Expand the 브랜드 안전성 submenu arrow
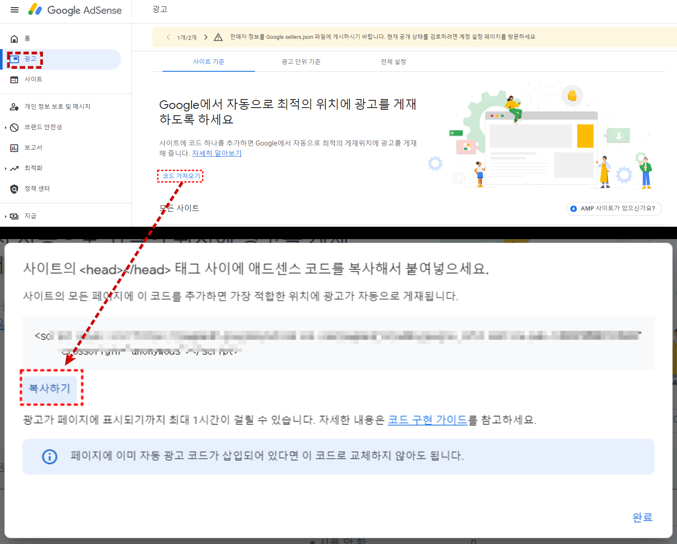The height and width of the screenshot is (544, 677). point(6,127)
